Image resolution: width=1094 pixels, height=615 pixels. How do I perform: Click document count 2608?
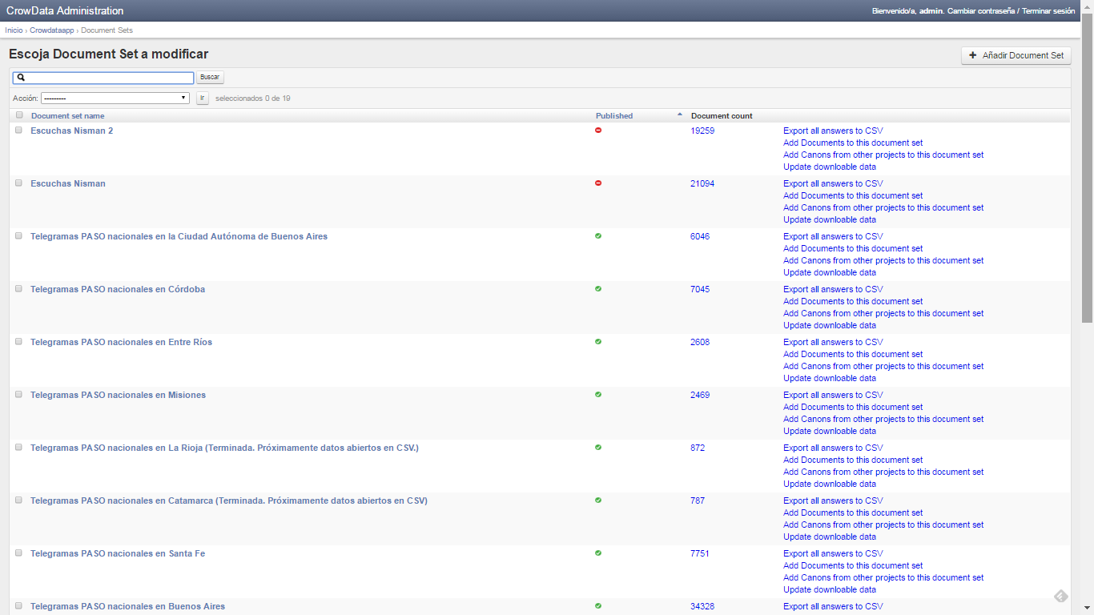point(700,342)
